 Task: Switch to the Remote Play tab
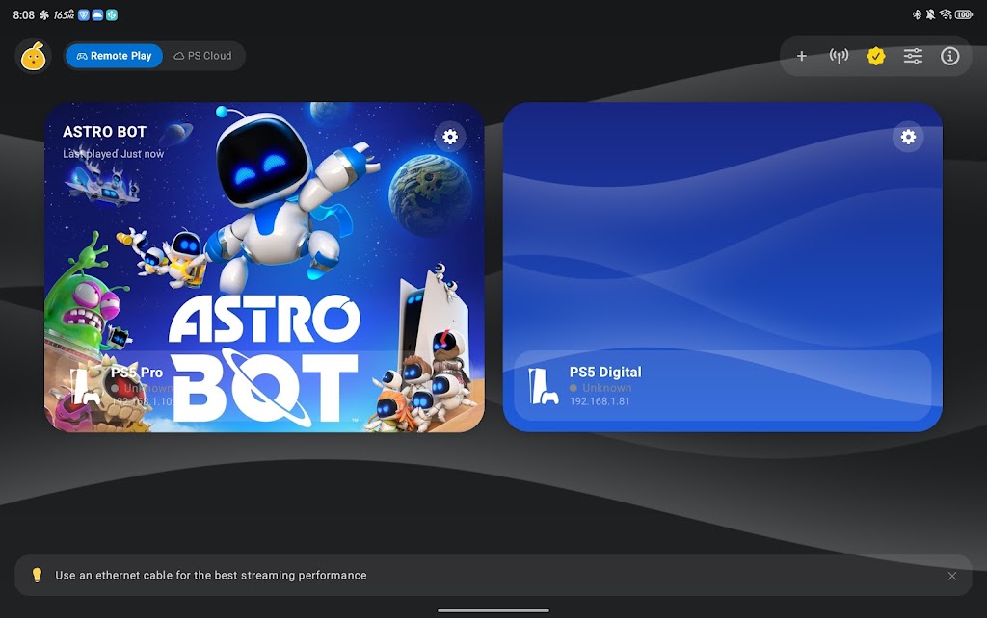click(x=114, y=56)
